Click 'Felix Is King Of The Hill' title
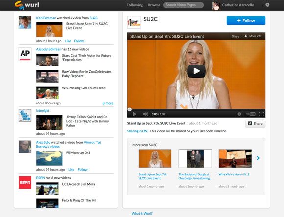The height and width of the screenshot is (217, 284). (x=79, y=200)
